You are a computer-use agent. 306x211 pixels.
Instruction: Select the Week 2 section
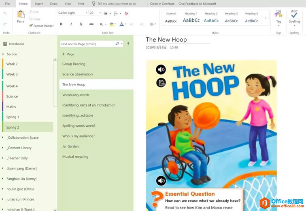[28, 64]
